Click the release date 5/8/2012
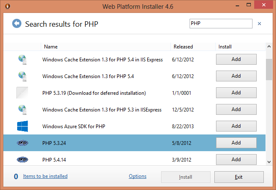Viewport: 276px width, 190px height. click(182, 143)
